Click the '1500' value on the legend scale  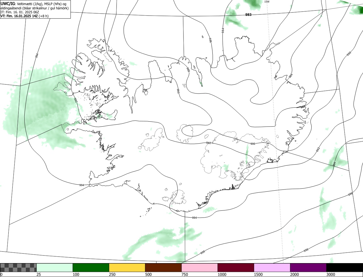pyautogui.click(x=258, y=275)
